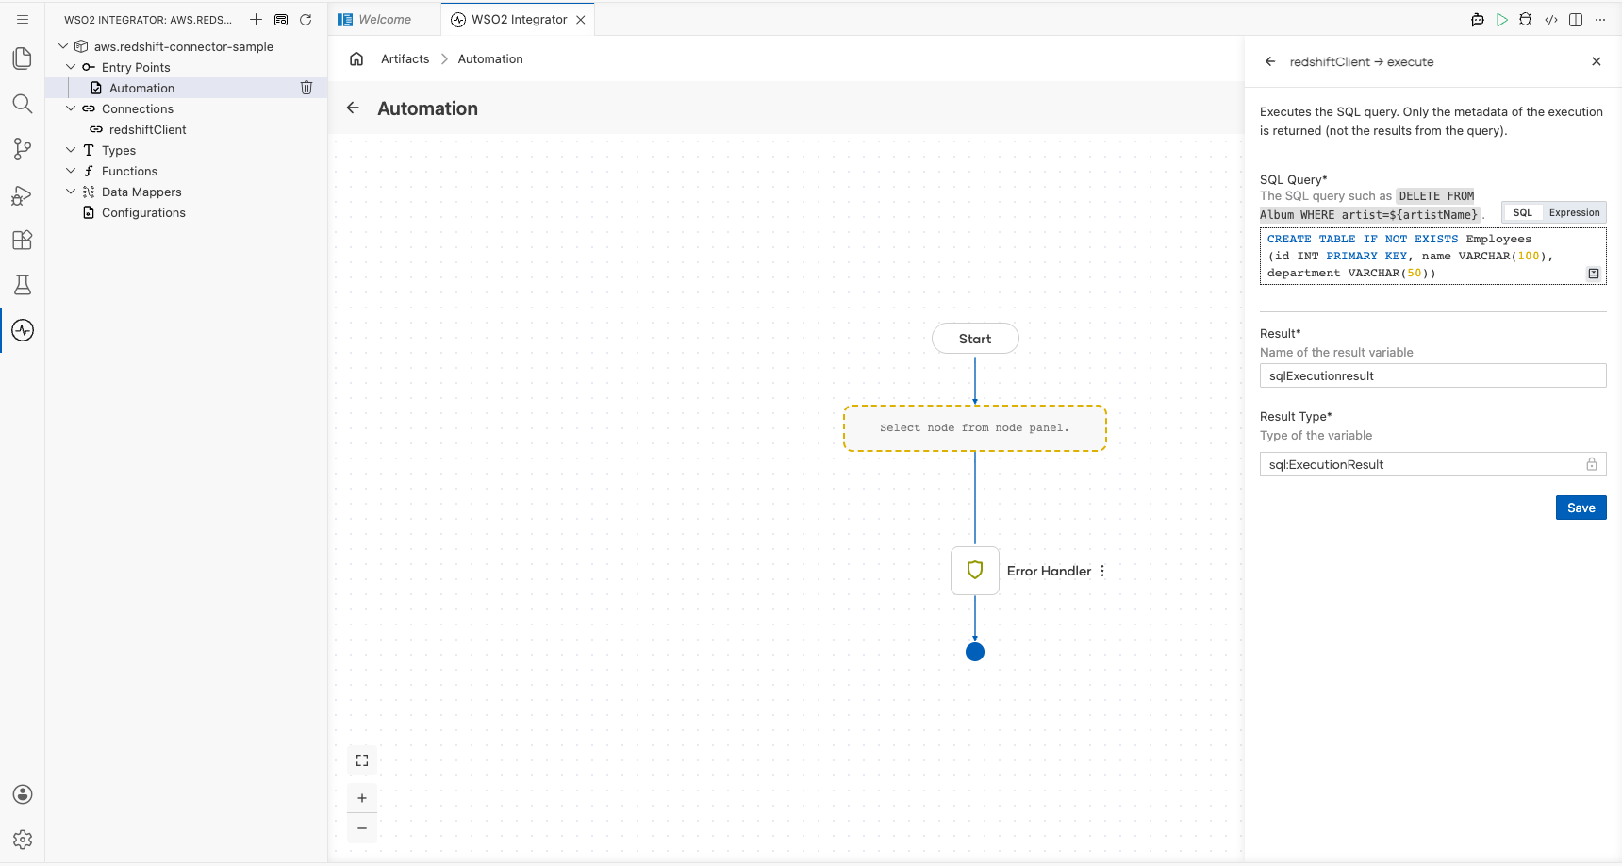Open the Search view in activity bar
The width and height of the screenshot is (1622, 866).
(23, 104)
